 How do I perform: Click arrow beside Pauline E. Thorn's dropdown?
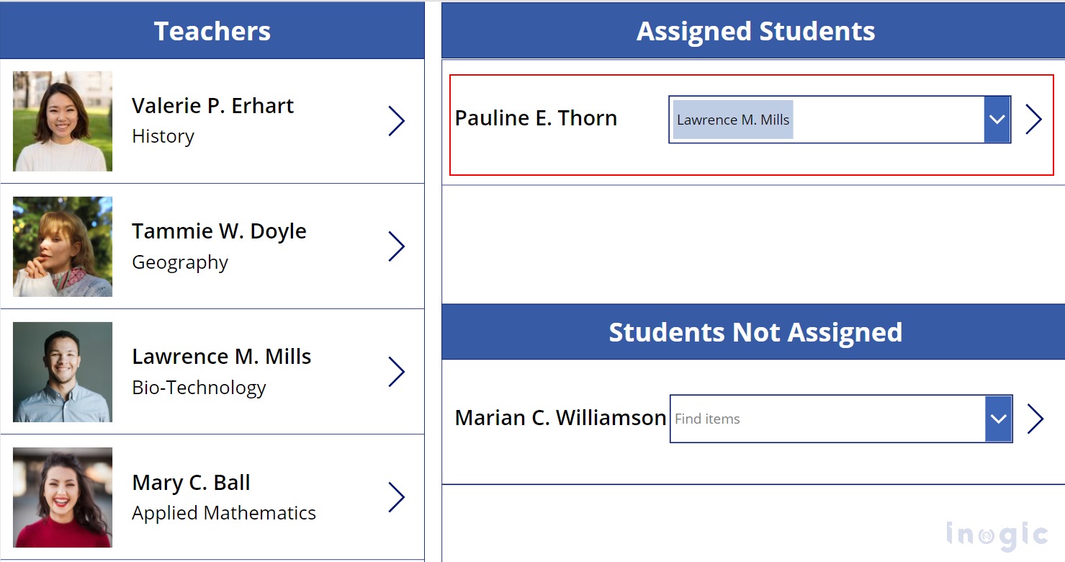coord(1033,120)
